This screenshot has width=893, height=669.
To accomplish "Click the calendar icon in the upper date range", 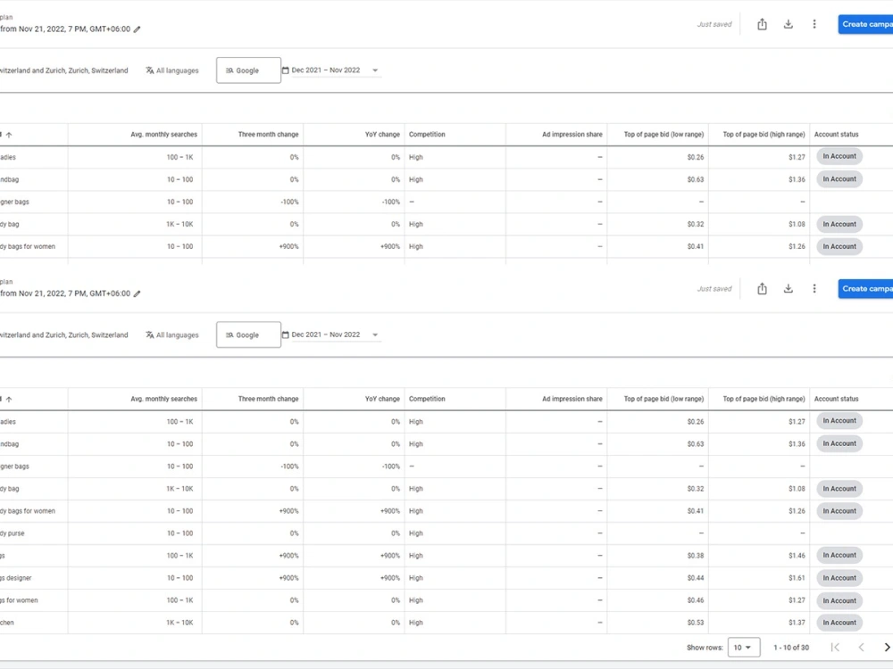I will pyautogui.click(x=286, y=70).
